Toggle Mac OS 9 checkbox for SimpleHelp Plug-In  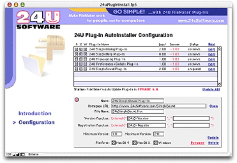point(76,54)
